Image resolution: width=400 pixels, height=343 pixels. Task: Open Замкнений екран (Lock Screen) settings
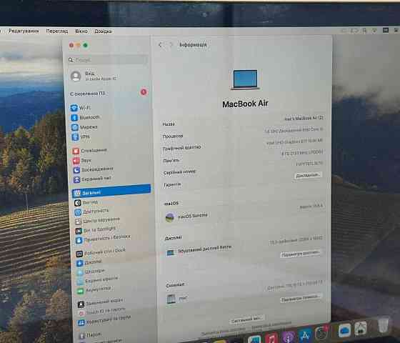click(x=101, y=302)
